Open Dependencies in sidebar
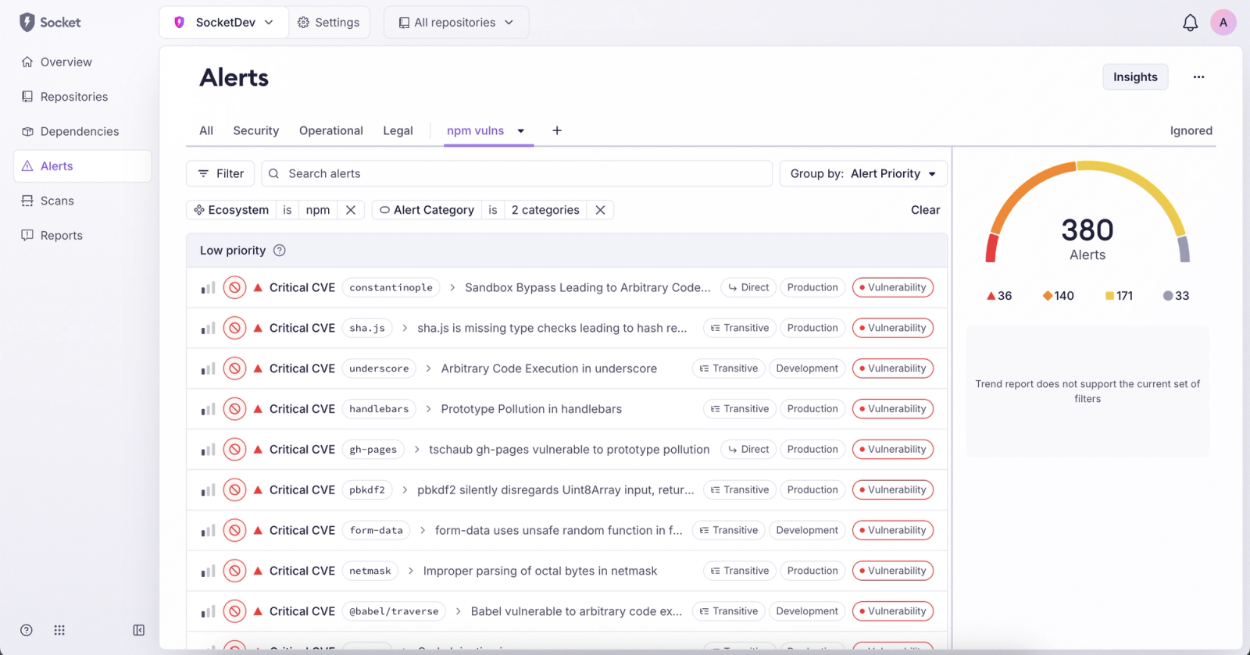The image size is (1250, 655). pos(83,131)
